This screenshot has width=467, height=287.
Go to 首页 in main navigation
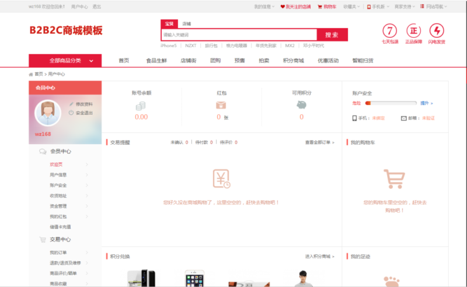pos(124,61)
